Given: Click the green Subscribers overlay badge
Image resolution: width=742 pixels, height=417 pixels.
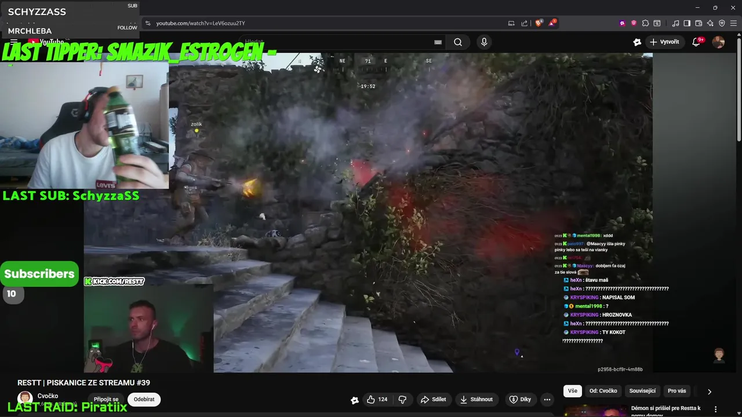Looking at the screenshot, I should tap(39, 273).
